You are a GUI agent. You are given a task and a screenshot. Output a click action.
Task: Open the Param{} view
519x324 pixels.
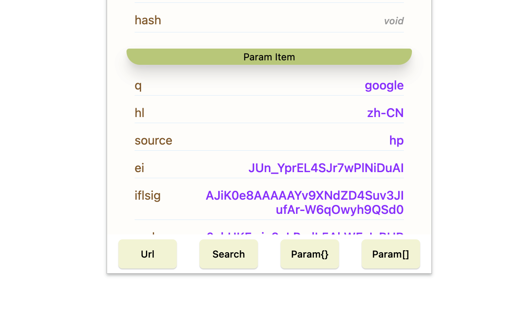[x=309, y=254]
